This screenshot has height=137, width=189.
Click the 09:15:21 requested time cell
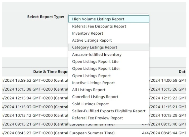click(58, 124)
